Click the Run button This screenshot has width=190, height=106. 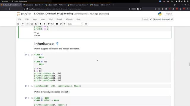(51, 24)
